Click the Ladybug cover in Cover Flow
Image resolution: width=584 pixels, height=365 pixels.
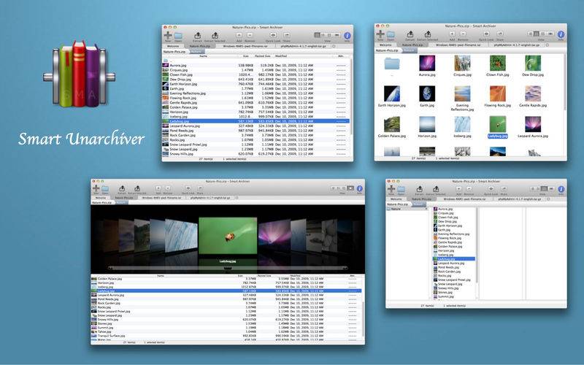pos(228,236)
